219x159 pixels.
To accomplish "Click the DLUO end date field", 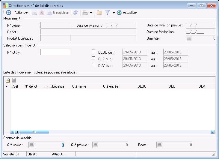I will point(176,52).
